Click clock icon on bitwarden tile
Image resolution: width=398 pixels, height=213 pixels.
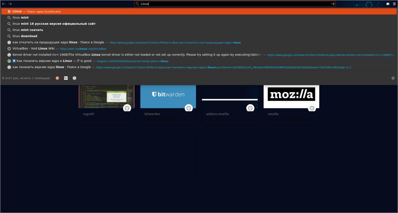[x=188, y=108]
